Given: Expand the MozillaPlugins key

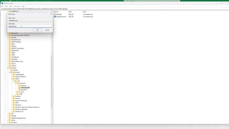Looking at the screenshot, I should coord(8,40).
